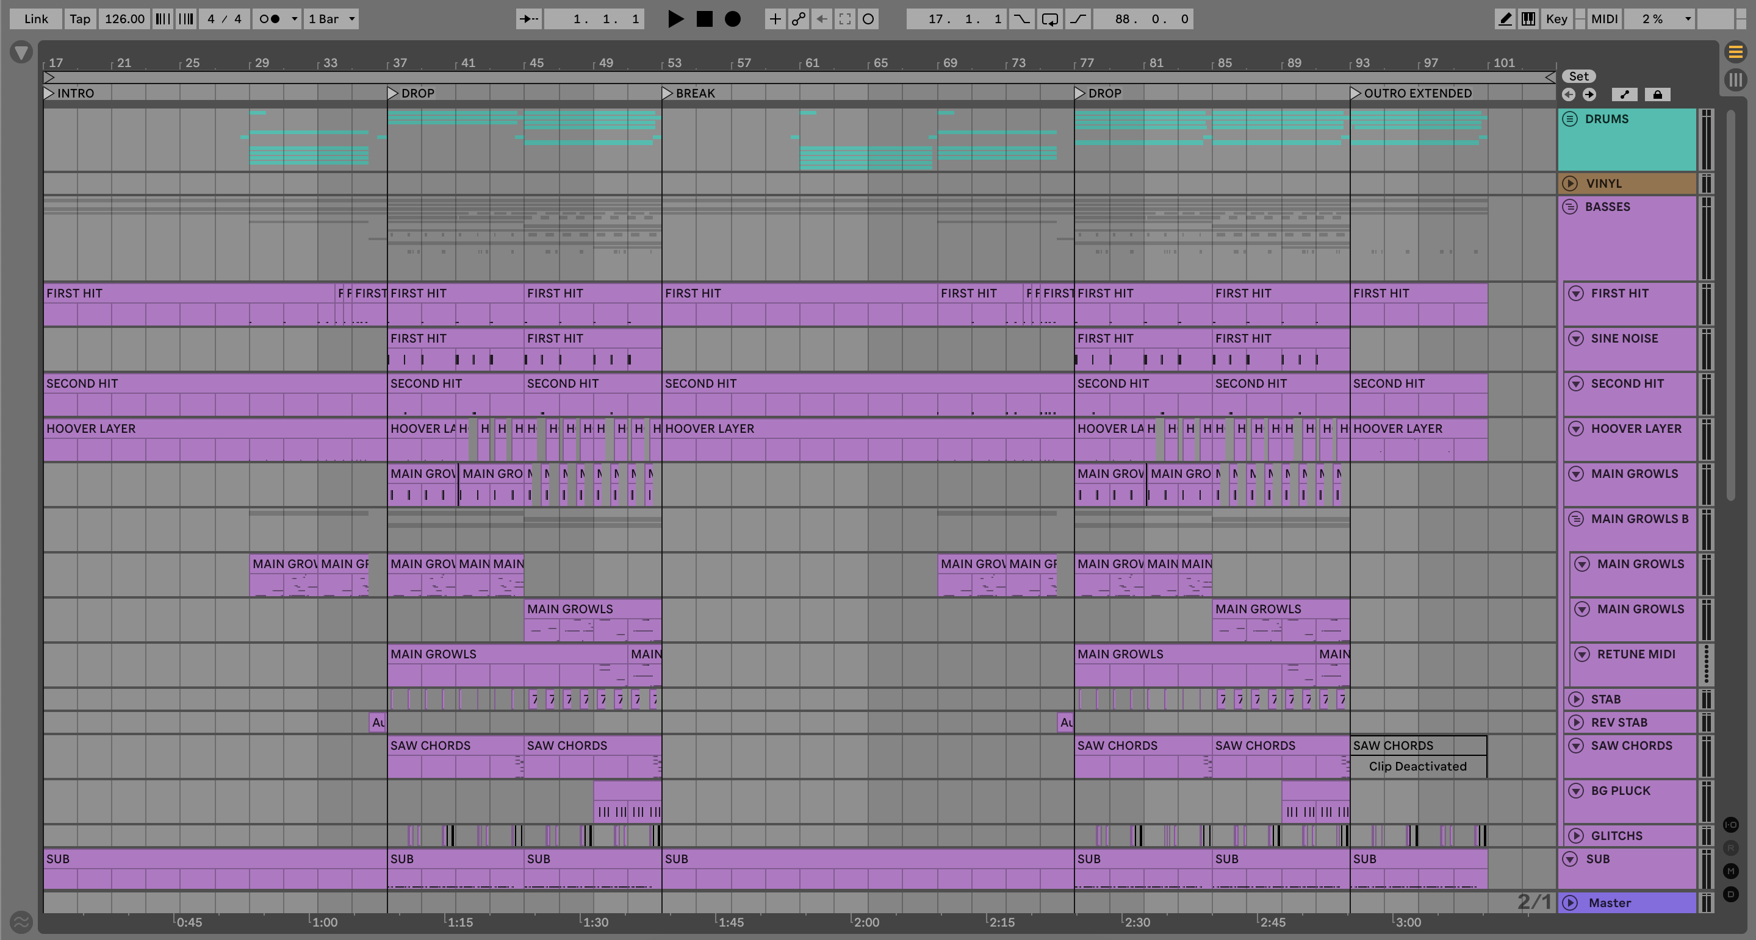Jump to next locator arrow
The width and height of the screenshot is (1756, 940).
click(x=1589, y=94)
